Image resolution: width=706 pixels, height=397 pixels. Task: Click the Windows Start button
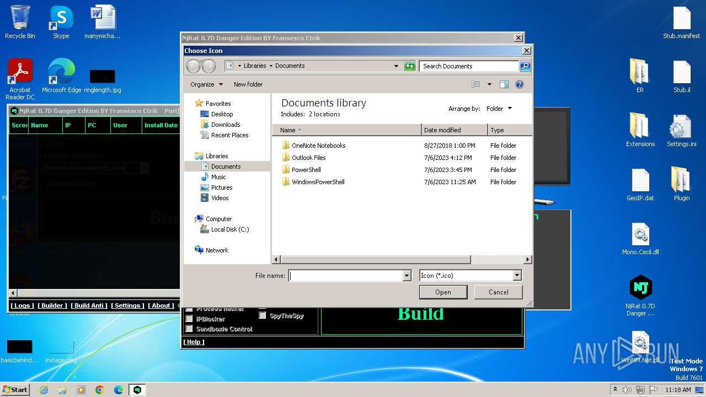coord(15,389)
